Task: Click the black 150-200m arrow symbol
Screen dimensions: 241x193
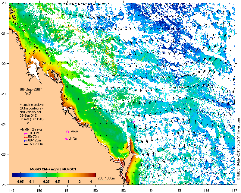Action: pos(26,145)
